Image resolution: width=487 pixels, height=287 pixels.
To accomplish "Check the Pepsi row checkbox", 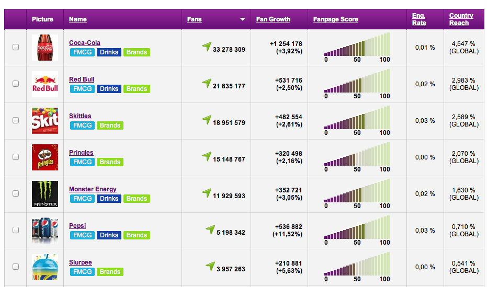I will 16,230.
